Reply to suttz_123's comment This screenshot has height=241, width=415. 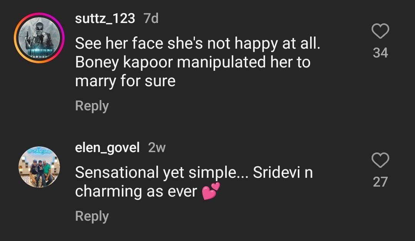(92, 106)
